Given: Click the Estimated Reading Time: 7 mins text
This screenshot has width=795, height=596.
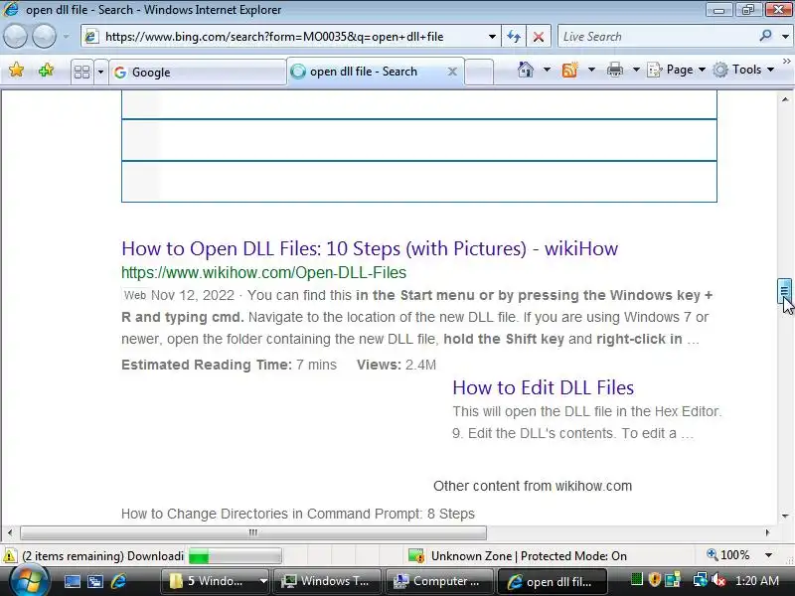Looking at the screenshot, I should click(229, 365).
